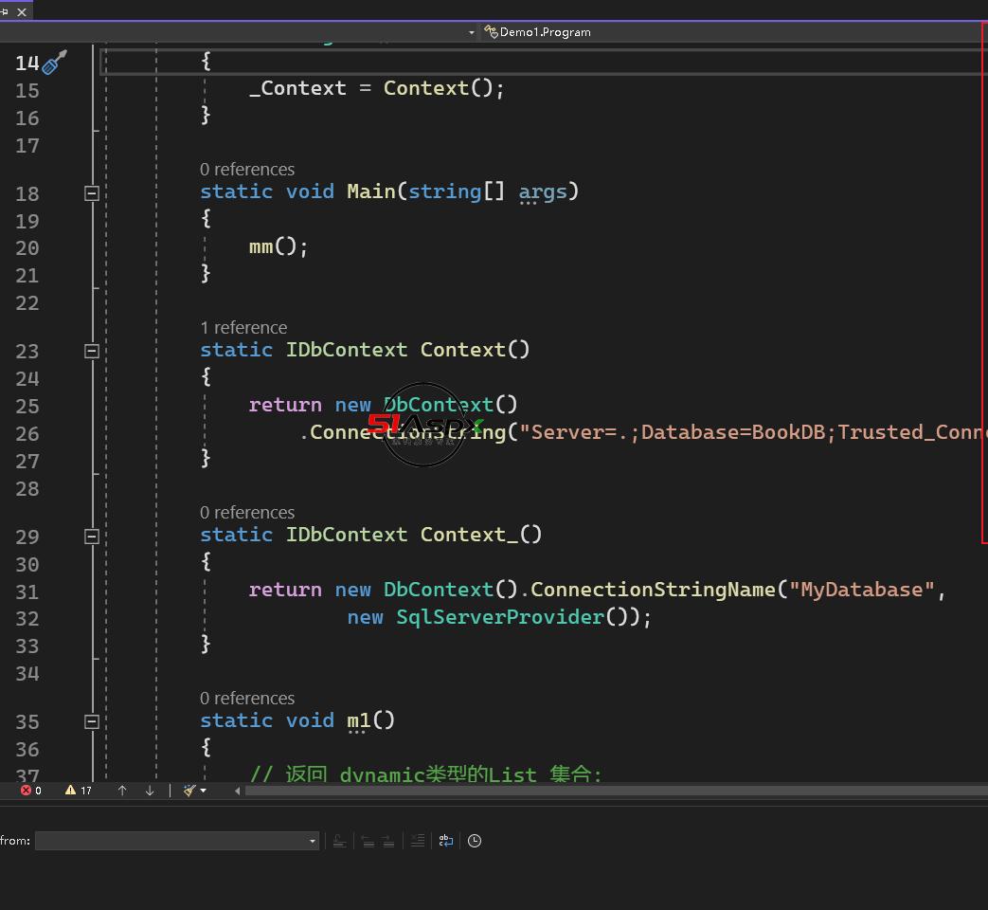Click the 'Context_' method name on line 29
Screen dimensions: 988x910
tap(469, 535)
